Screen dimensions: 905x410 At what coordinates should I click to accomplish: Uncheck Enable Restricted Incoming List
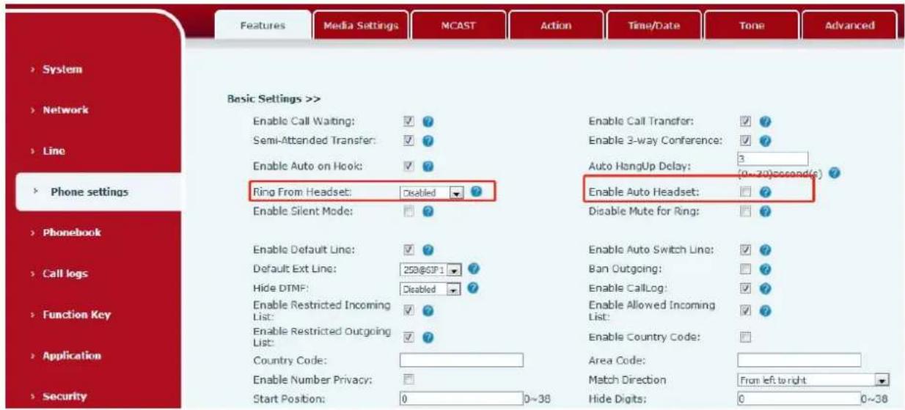point(408,310)
